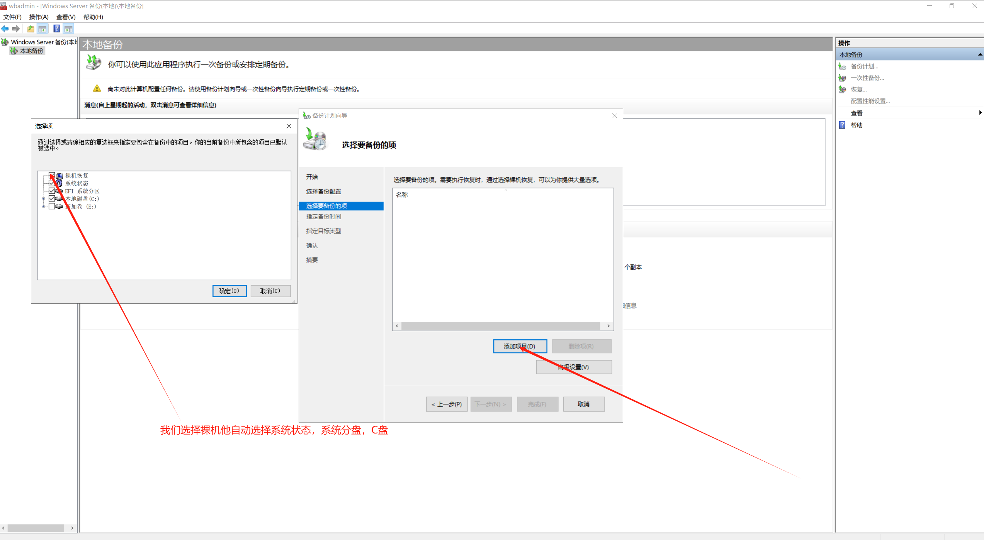Viewport: 984px width, 540px height.
Task: Open 恢复 in the actions pane
Action: pyautogui.click(x=858, y=90)
